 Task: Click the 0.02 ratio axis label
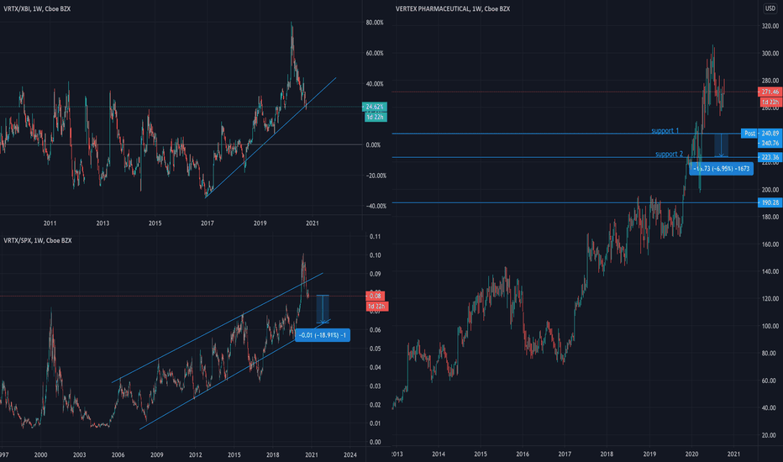tap(375, 405)
